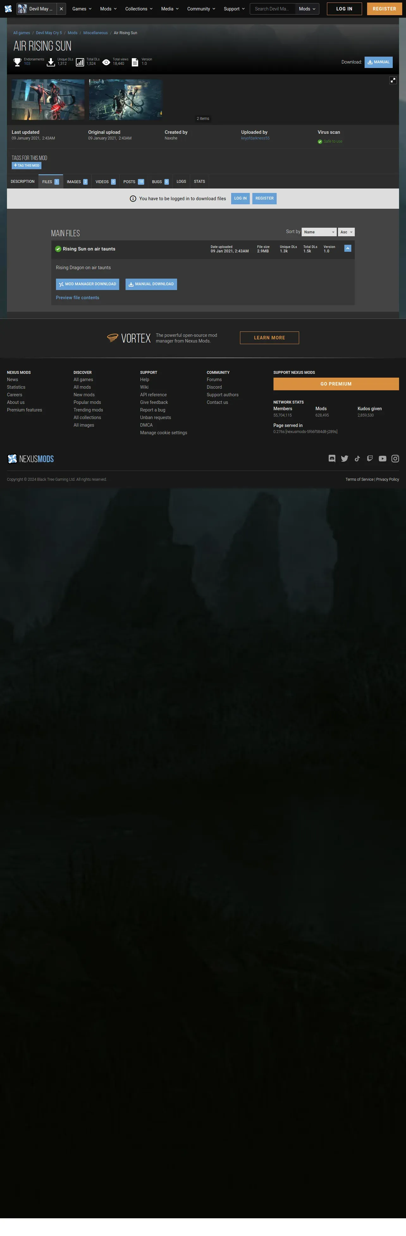Click the MANUAL download button at top
Image resolution: width=406 pixels, height=1236 pixels.
[378, 62]
